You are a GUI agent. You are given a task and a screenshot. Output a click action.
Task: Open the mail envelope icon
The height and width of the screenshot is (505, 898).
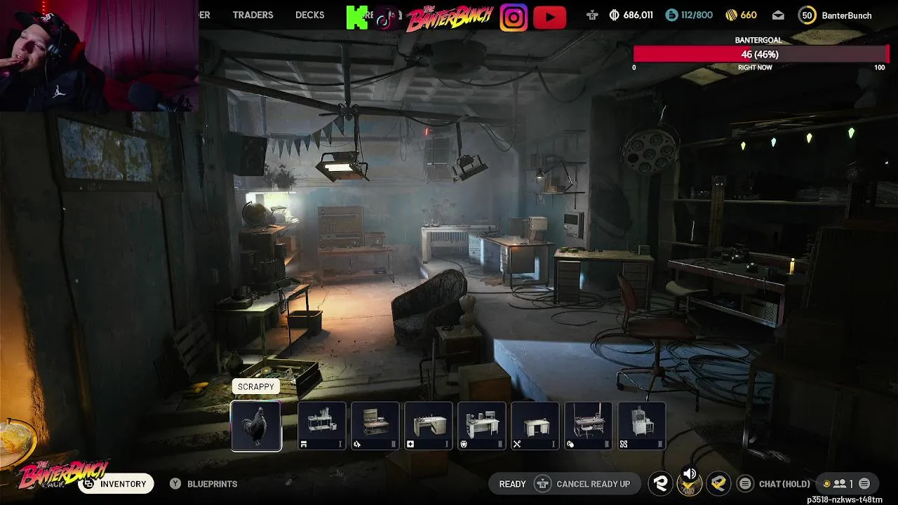pyautogui.click(x=778, y=15)
